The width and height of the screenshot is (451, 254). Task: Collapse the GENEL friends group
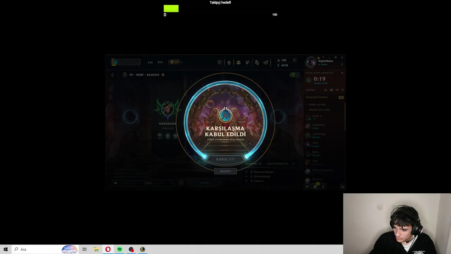click(x=317, y=105)
